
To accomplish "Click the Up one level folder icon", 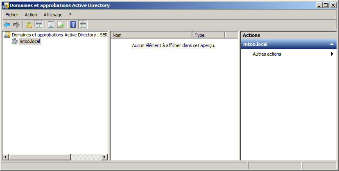I will coord(29,25).
